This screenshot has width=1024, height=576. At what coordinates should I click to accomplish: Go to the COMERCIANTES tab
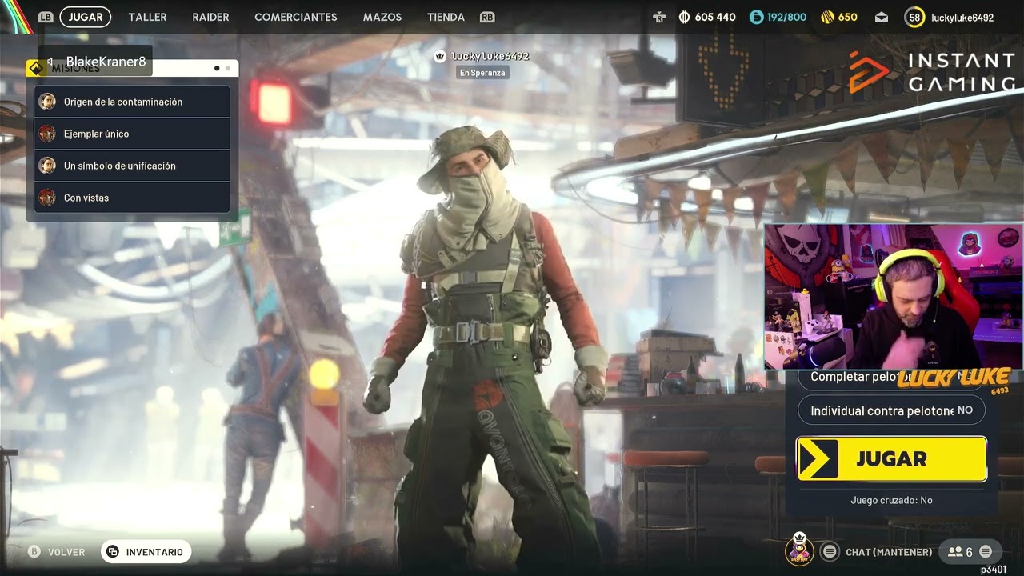pyautogui.click(x=296, y=17)
